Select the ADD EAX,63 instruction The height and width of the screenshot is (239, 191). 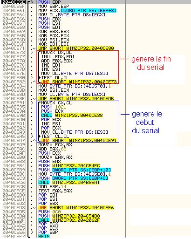click(x=52, y=149)
